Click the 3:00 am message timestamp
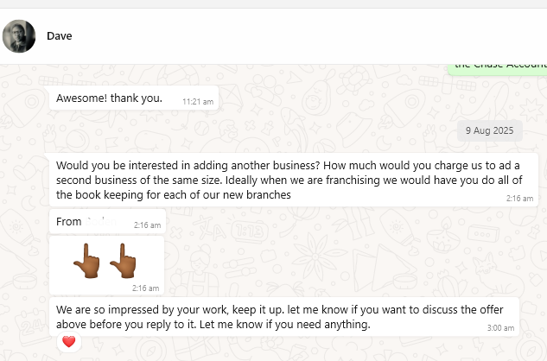The height and width of the screenshot is (361, 547). (500, 328)
